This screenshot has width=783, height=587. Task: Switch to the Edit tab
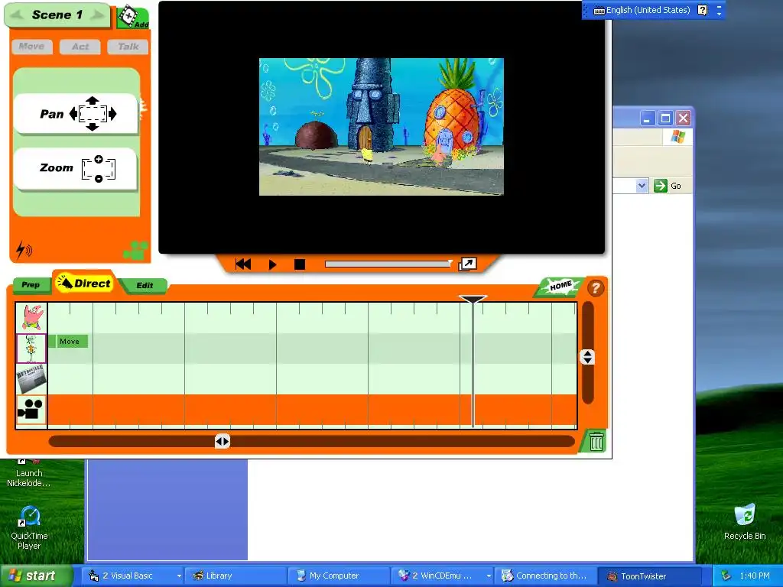pos(145,285)
